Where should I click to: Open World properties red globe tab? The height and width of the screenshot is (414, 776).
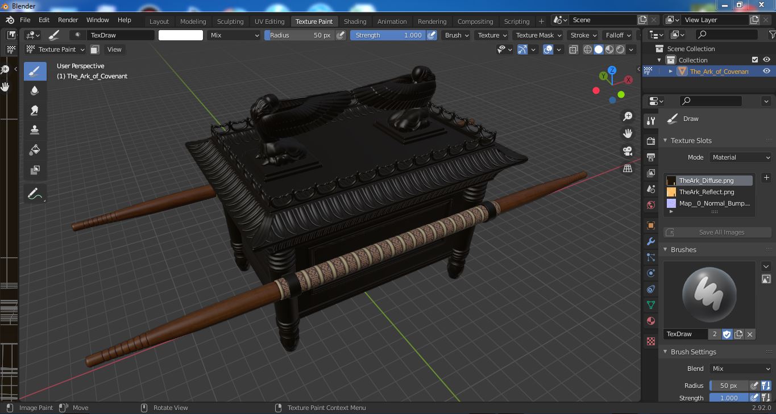(x=651, y=205)
